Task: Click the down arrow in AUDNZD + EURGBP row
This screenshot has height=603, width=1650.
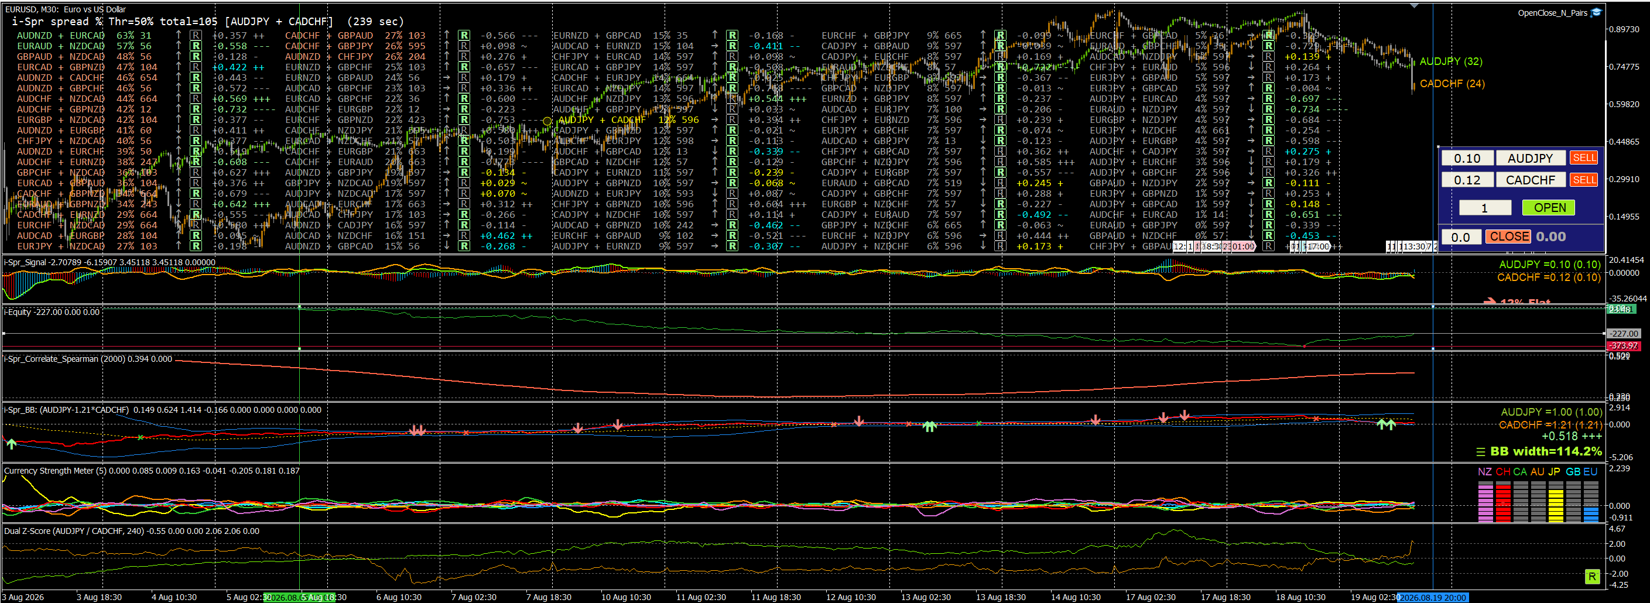Action: click(179, 131)
